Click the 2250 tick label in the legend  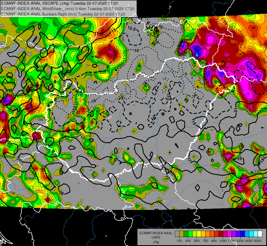point(240,241)
